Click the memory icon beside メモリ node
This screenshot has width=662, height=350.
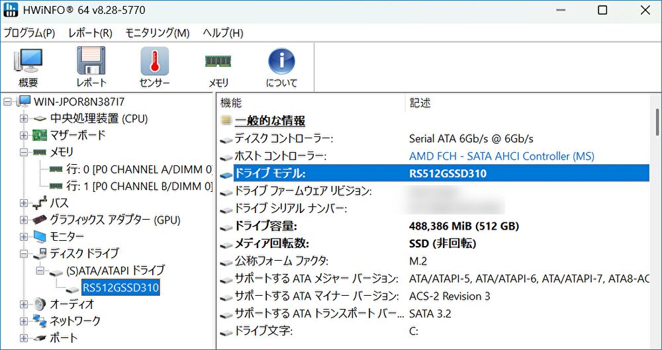coord(40,152)
